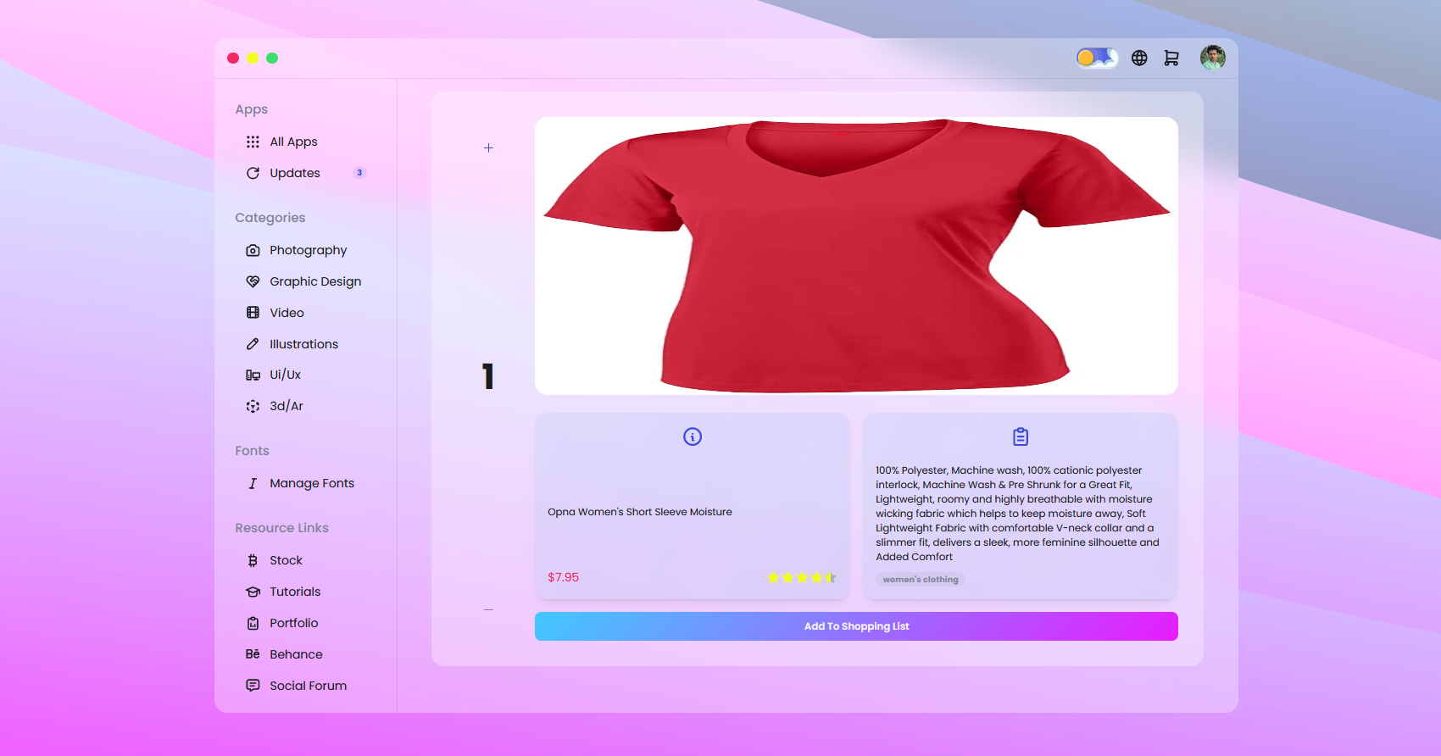
Task: Click the Apps section heading
Action: [252, 109]
